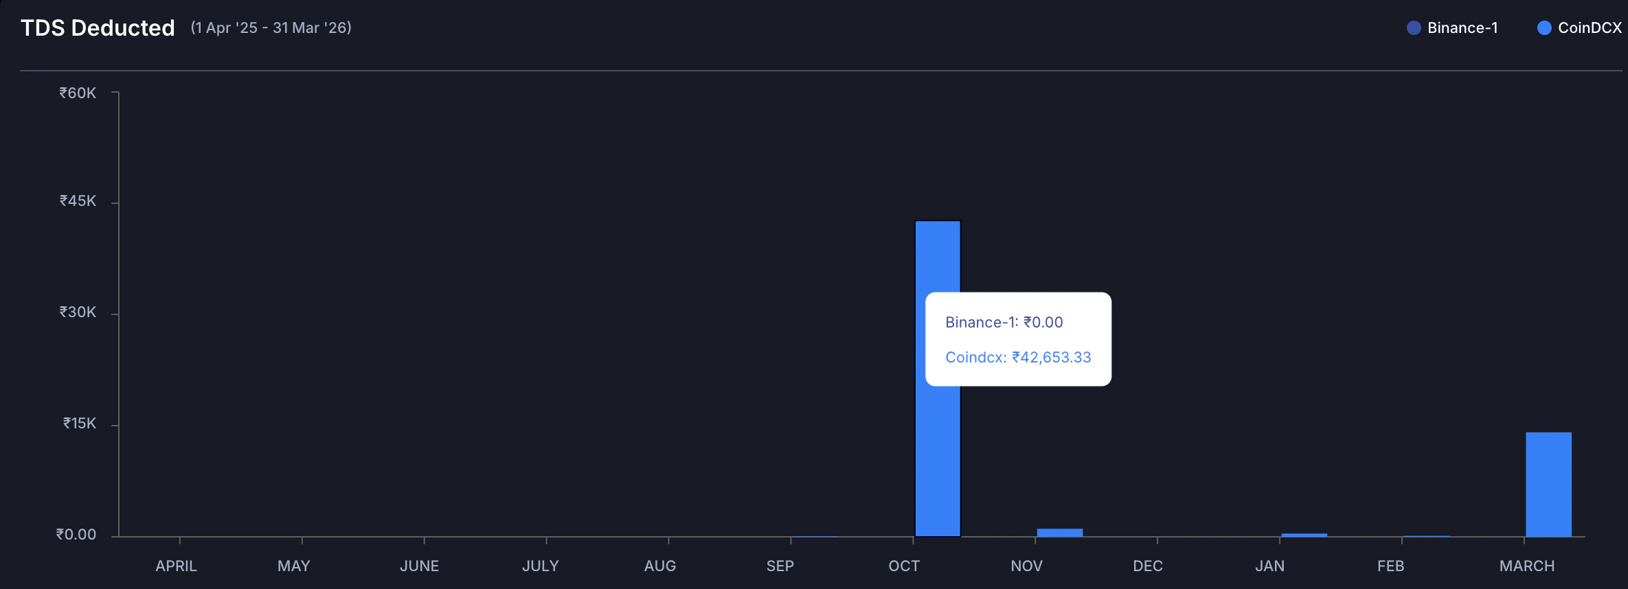
Task: Click the DEC axis label
Action: [1148, 566]
